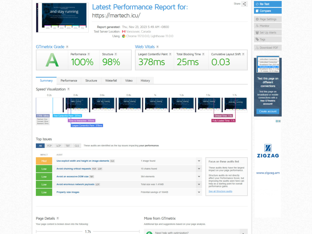Viewport: 312px width, 234px height.
Task: Open Use explicit width and height audit
Action: 83,161
